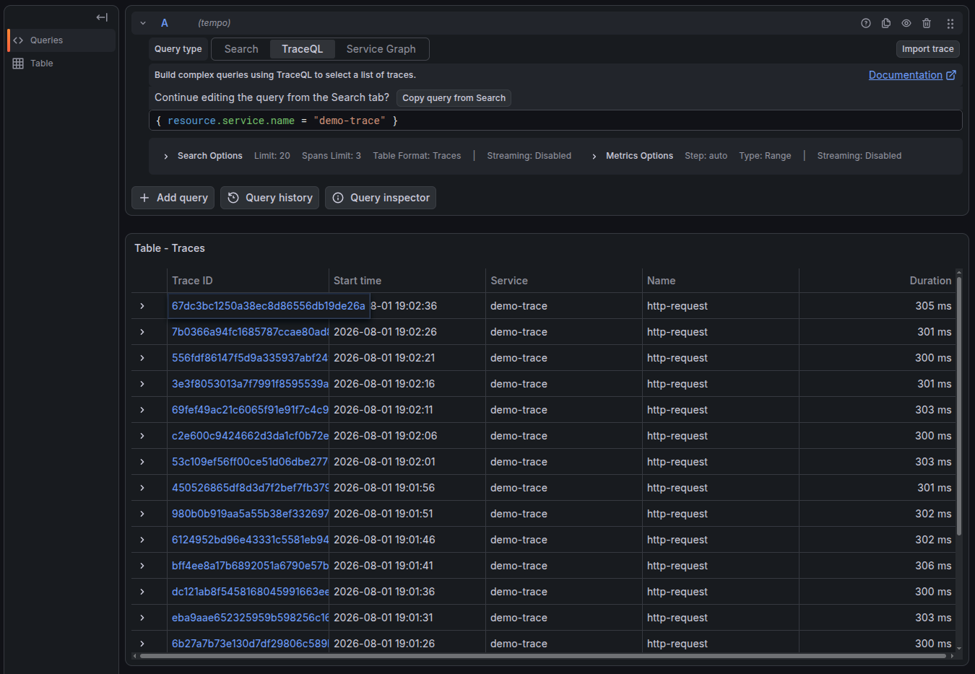Expand trace row bff4ee8a17b68920
The width and height of the screenshot is (975, 674).
coord(142,566)
